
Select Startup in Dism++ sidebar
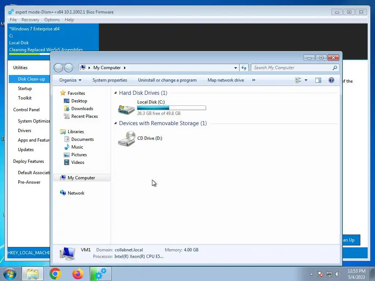click(x=25, y=89)
